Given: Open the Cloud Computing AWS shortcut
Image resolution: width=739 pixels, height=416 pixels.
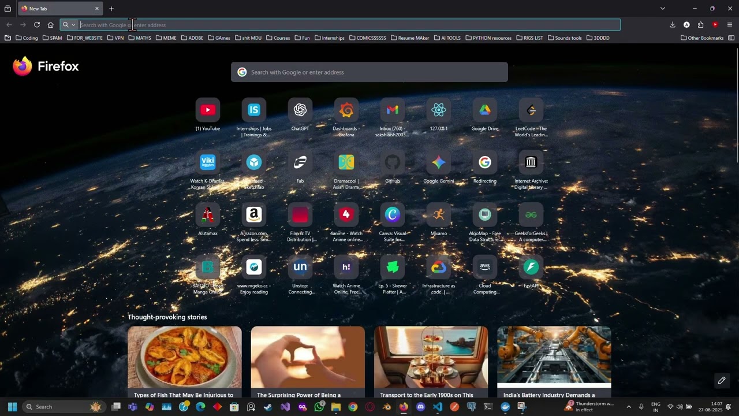Looking at the screenshot, I should tap(485, 267).
